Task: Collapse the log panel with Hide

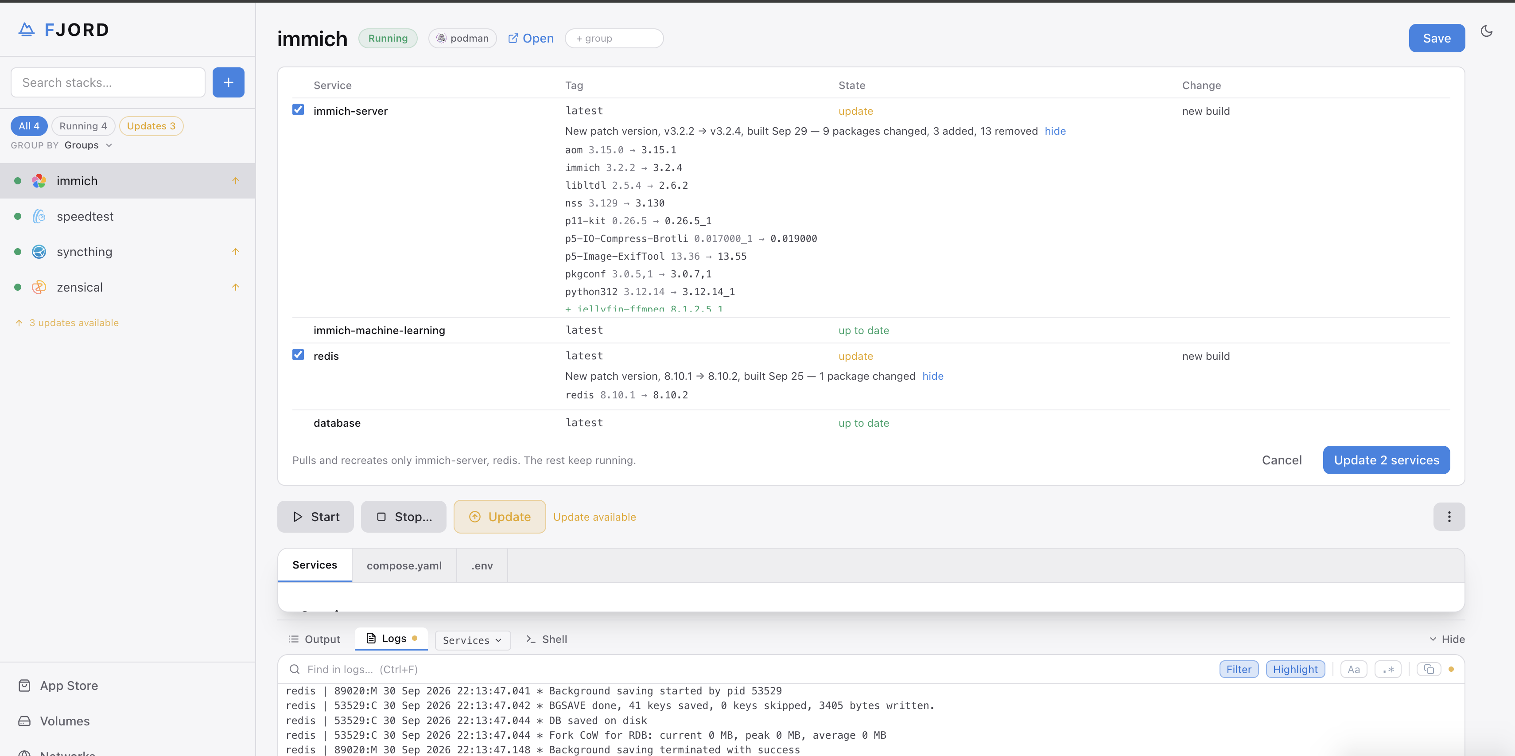Action: tap(1447, 639)
